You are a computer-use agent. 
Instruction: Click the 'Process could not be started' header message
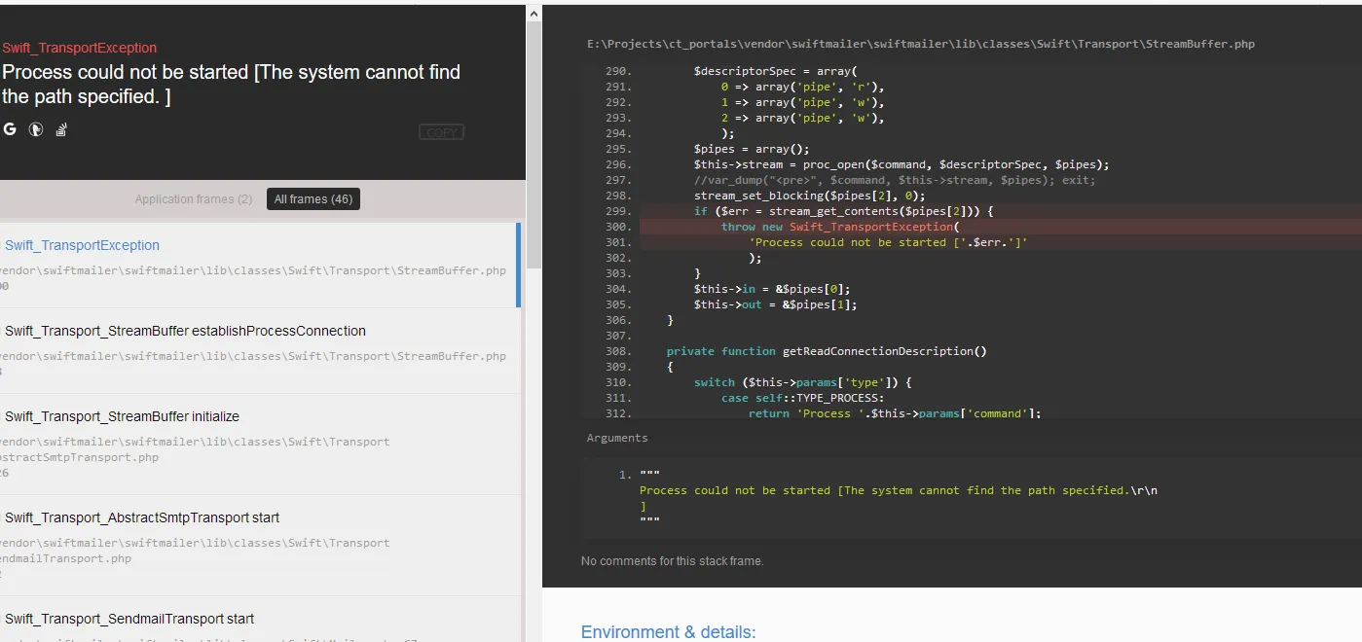coord(232,85)
